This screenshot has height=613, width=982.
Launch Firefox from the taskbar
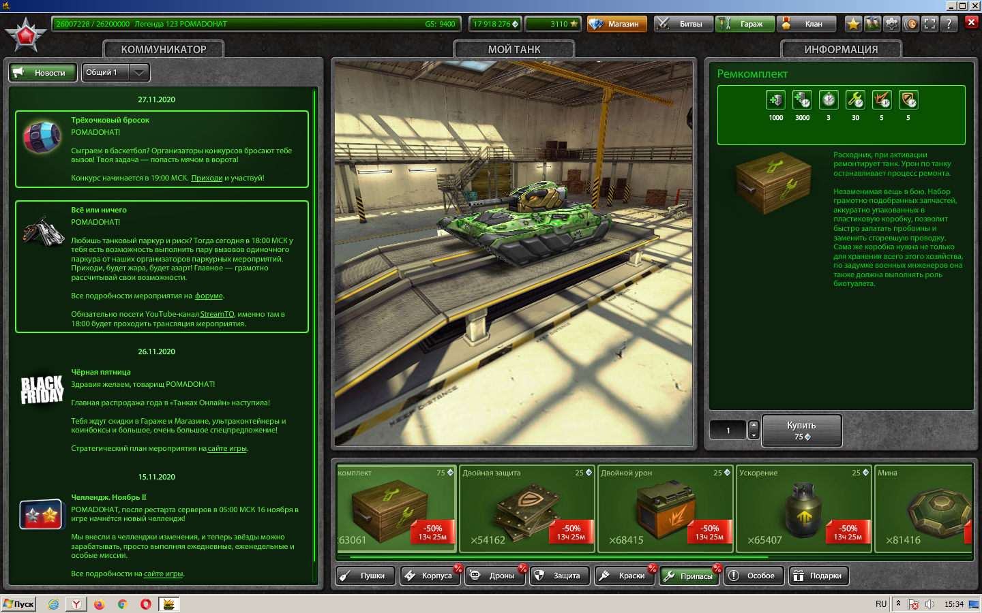click(x=100, y=604)
